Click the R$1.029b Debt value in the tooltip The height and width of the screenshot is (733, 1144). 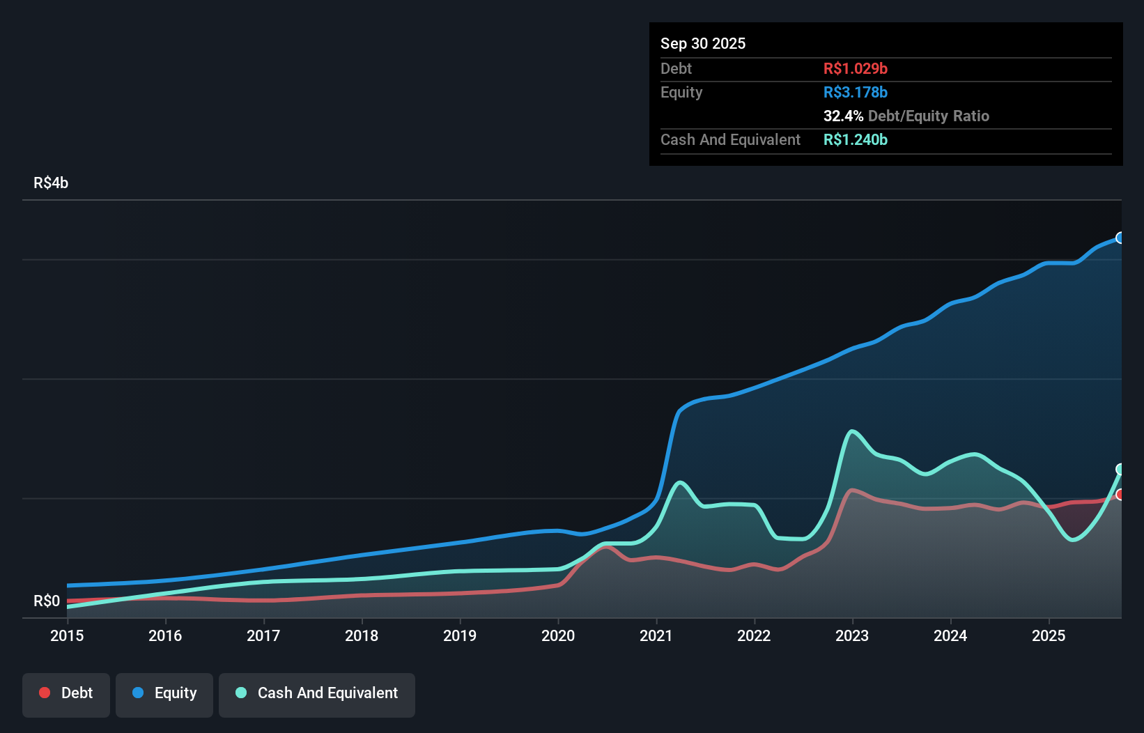click(856, 68)
